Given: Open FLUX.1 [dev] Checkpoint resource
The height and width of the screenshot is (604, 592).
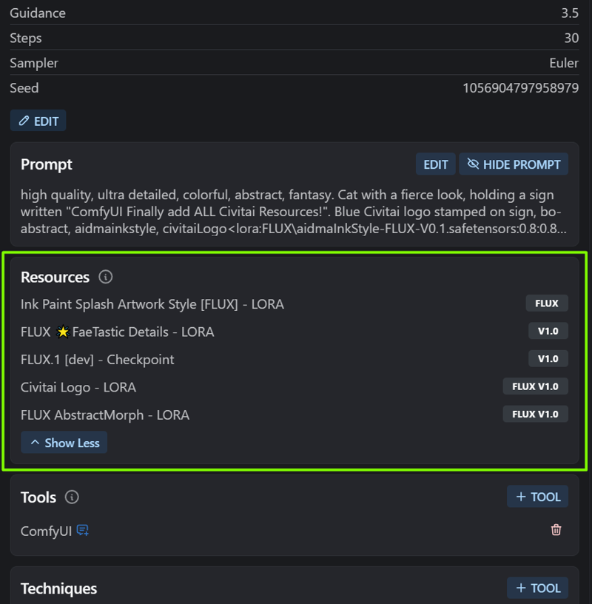Looking at the screenshot, I should 97,360.
